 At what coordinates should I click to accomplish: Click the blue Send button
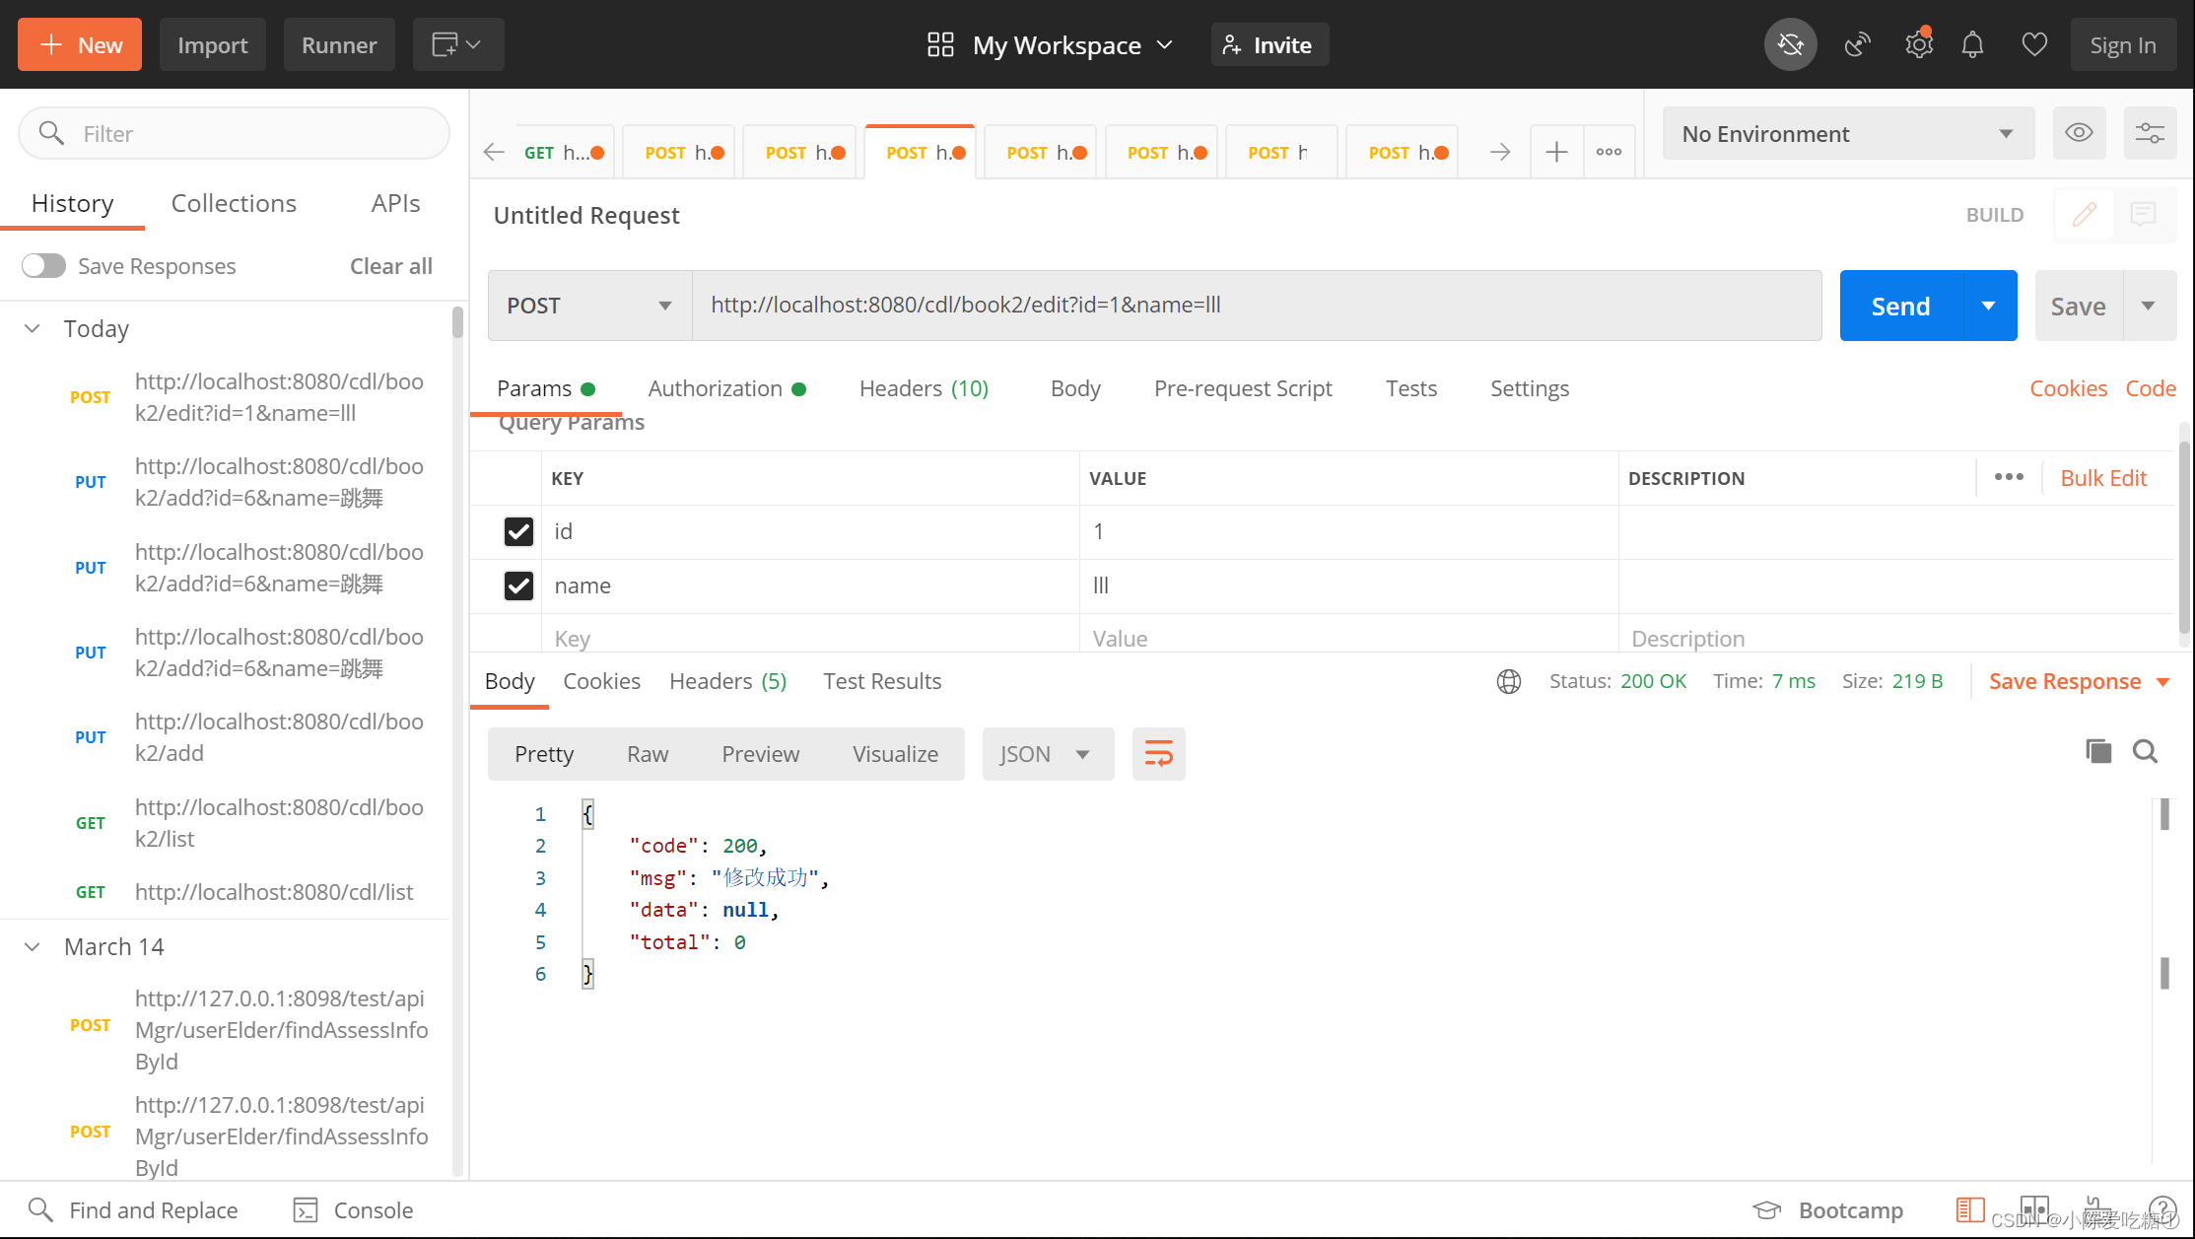click(1900, 307)
